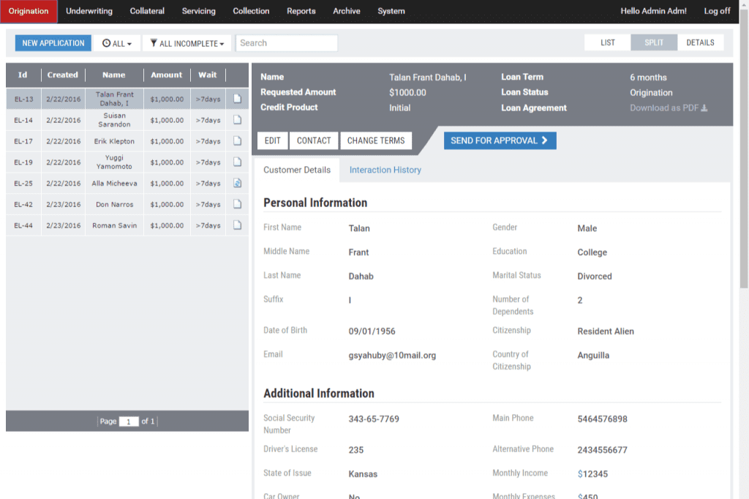The width and height of the screenshot is (749, 499).
Task: Open document icon for Don Narros
Action: pos(237,204)
